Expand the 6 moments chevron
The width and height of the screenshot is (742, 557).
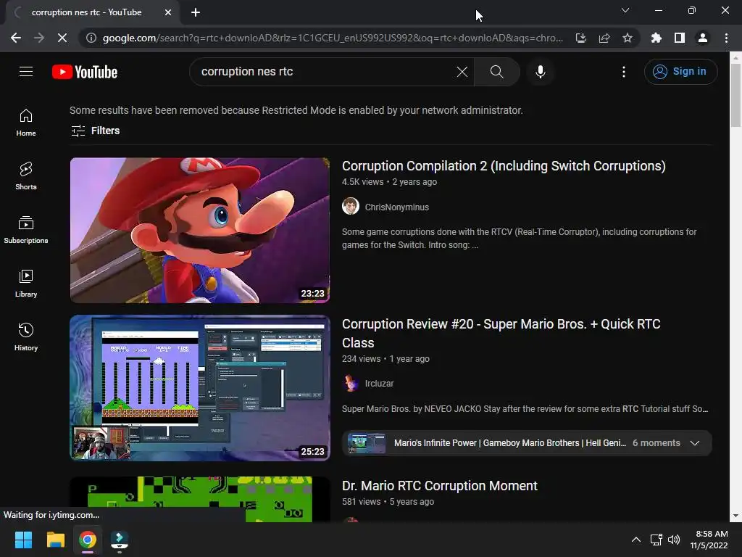point(695,443)
